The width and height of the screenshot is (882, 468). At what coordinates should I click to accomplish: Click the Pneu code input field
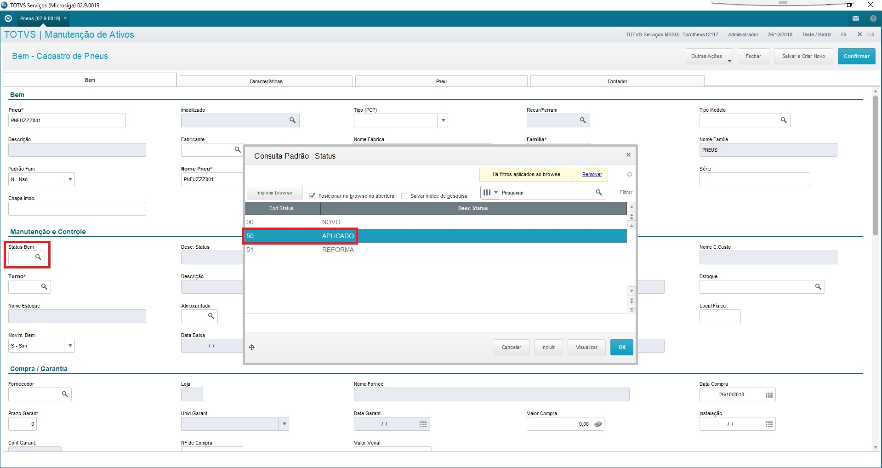(x=67, y=120)
